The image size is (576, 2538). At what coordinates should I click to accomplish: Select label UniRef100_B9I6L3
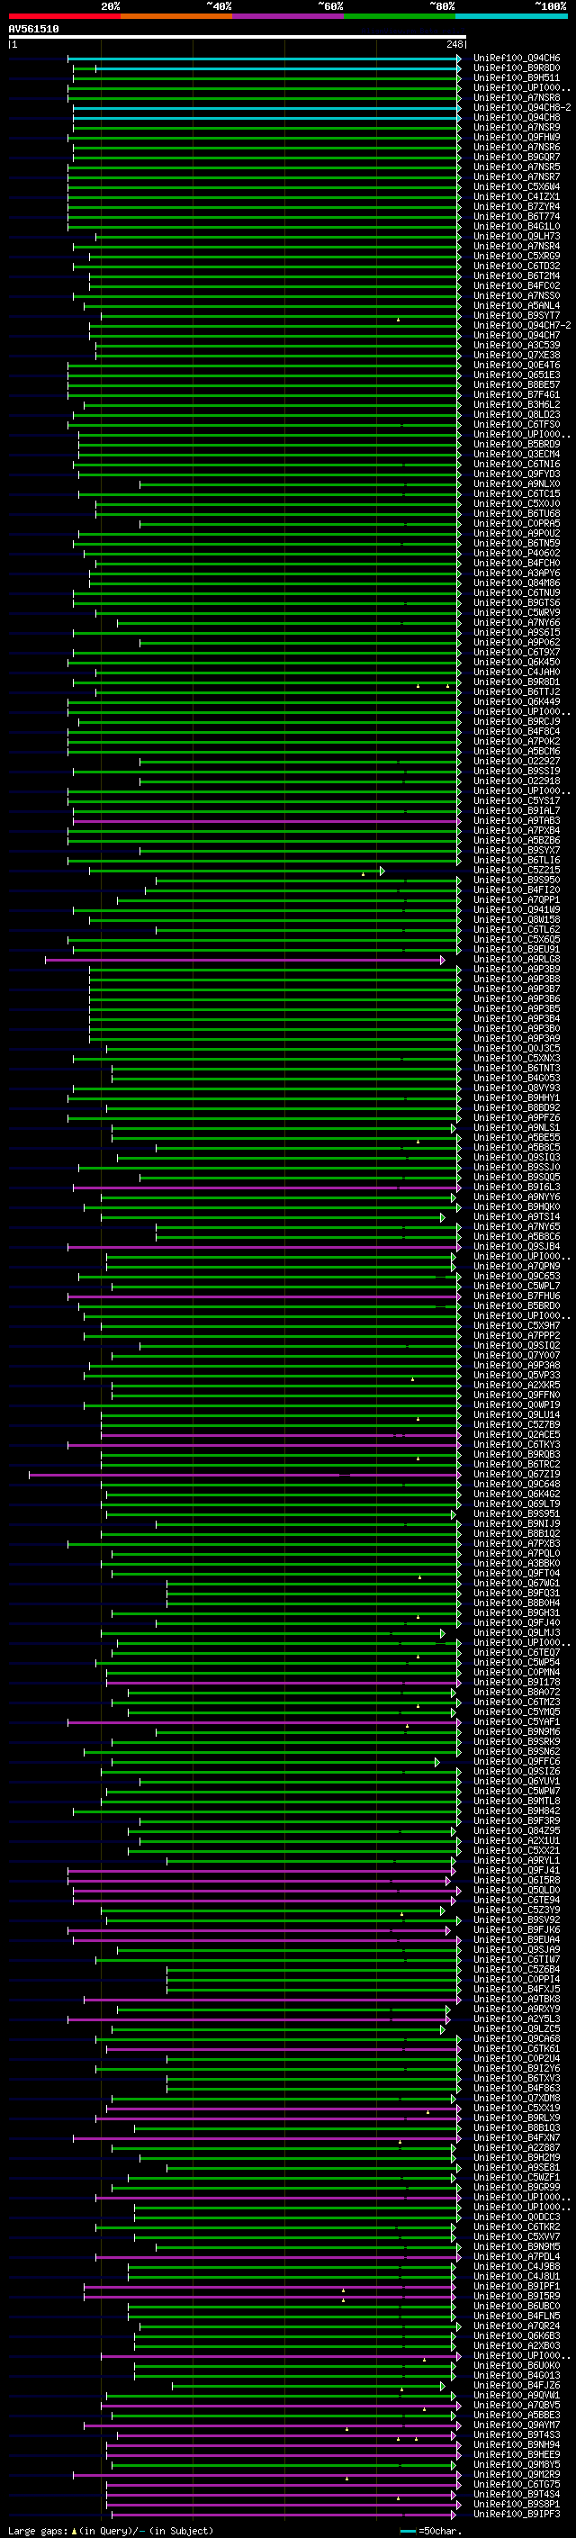[x=517, y=1188]
